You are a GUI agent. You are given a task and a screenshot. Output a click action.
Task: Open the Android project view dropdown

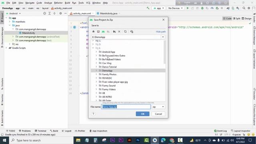pos(13,13)
